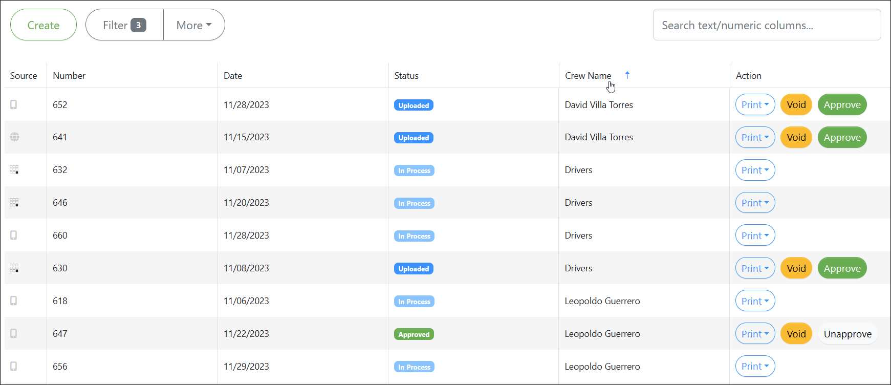
Task: Click the grid source icon for record 646
Action: coord(14,202)
